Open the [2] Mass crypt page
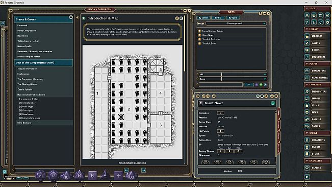The image size is (332, 187). (26, 107)
